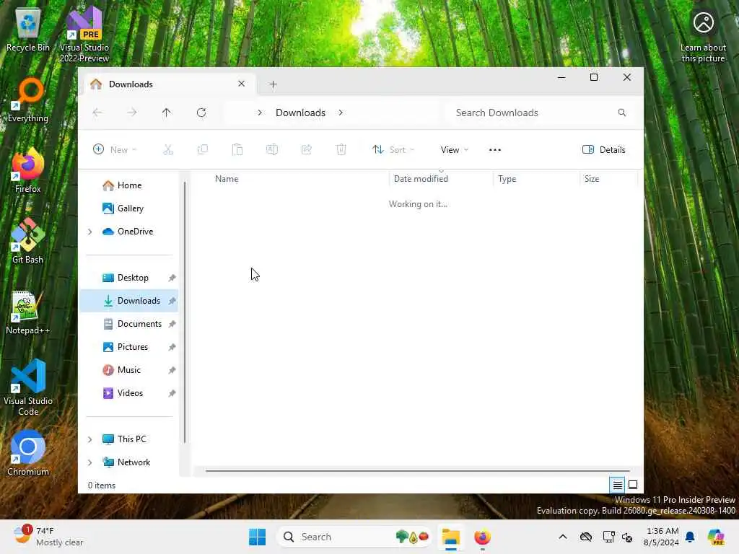Screen dimensions: 739x554
Task: Open the Sort dropdown menu
Action: click(x=393, y=150)
